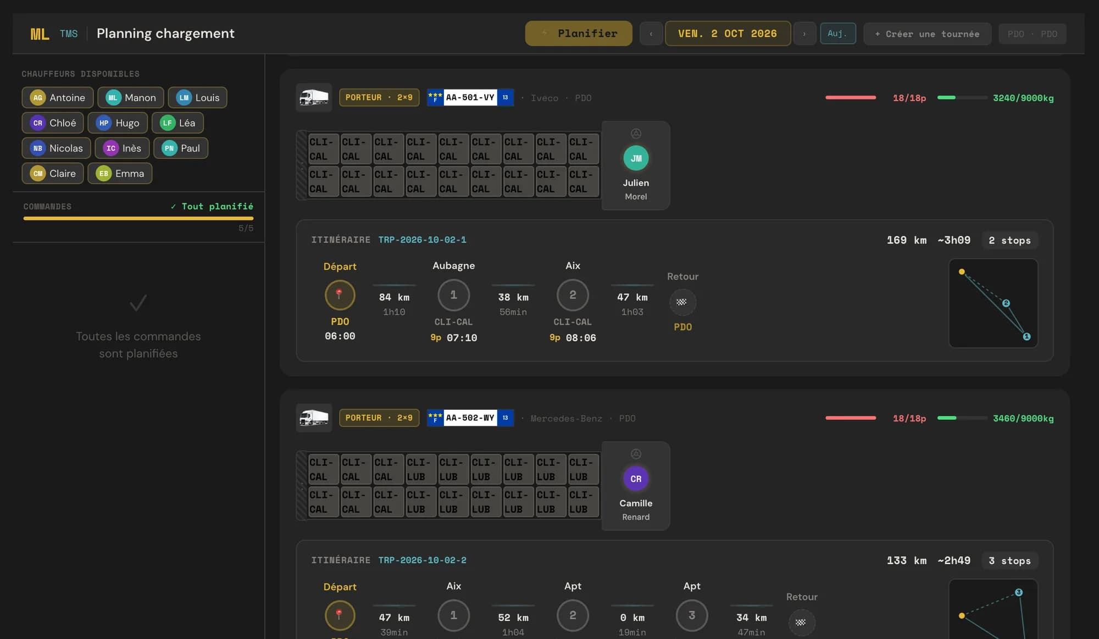Click the PDO departure pin icon

click(340, 295)
